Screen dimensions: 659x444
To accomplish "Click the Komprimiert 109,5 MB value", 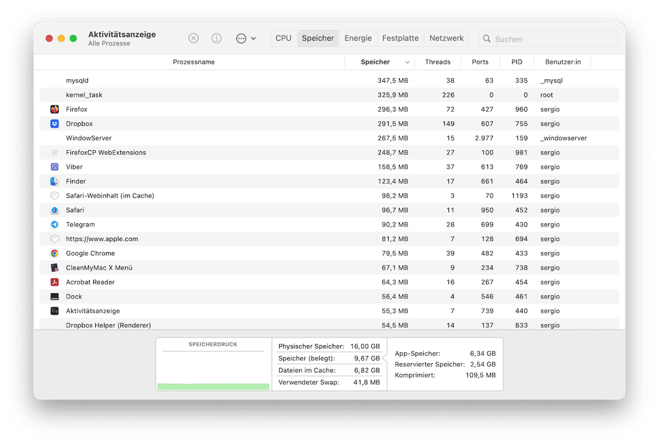I will tap(480, 375).
